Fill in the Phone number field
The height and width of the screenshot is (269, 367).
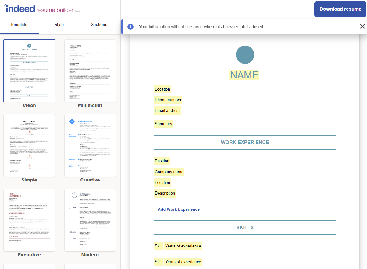tap(168, 100)
